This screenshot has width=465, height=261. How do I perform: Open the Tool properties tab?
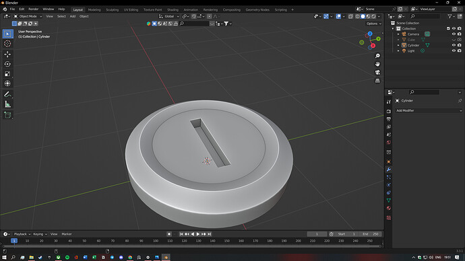click(389, 102)
